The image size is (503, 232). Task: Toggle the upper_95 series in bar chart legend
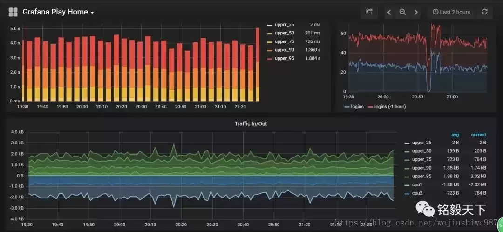click(x=285, y=58)
